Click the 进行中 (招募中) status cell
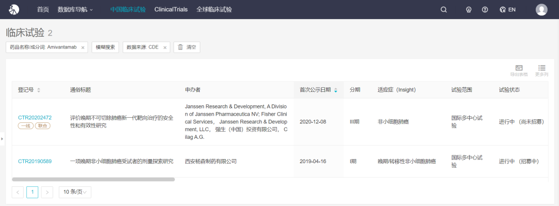 tap(519, 161)
